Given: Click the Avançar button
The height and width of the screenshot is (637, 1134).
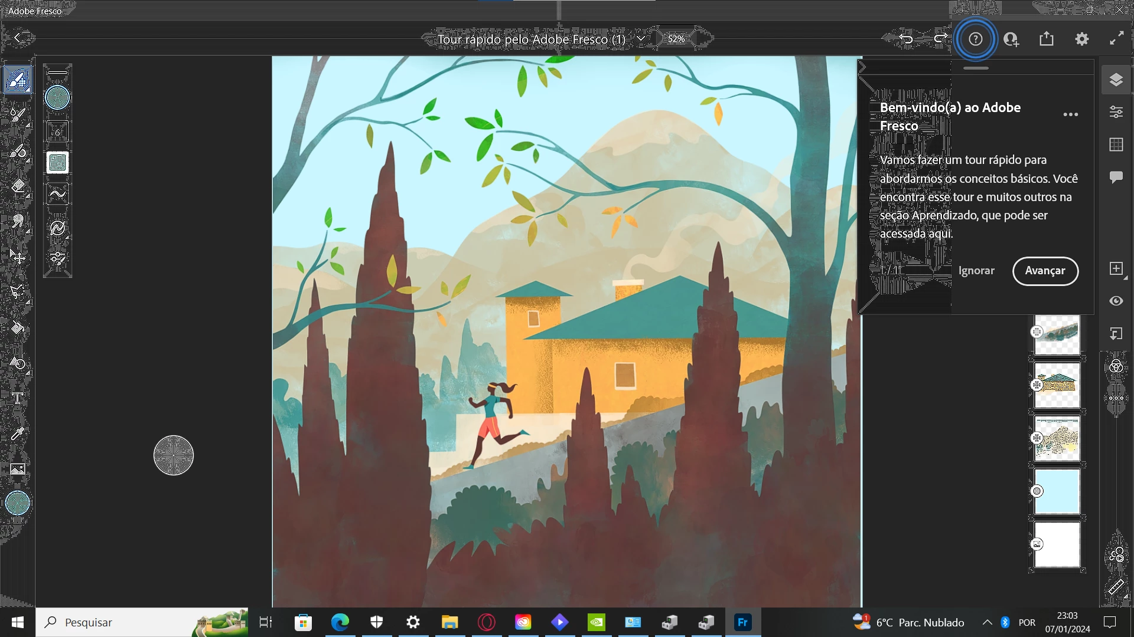Looking at the screenshot, I should pyautogui.click(x=1045, y=271).
